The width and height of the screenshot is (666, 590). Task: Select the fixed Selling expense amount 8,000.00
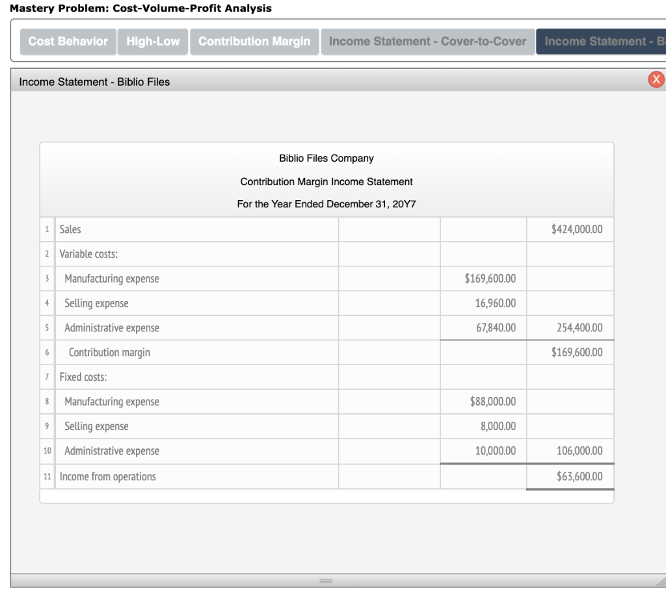pyautogui.click(x=483, y=426)
